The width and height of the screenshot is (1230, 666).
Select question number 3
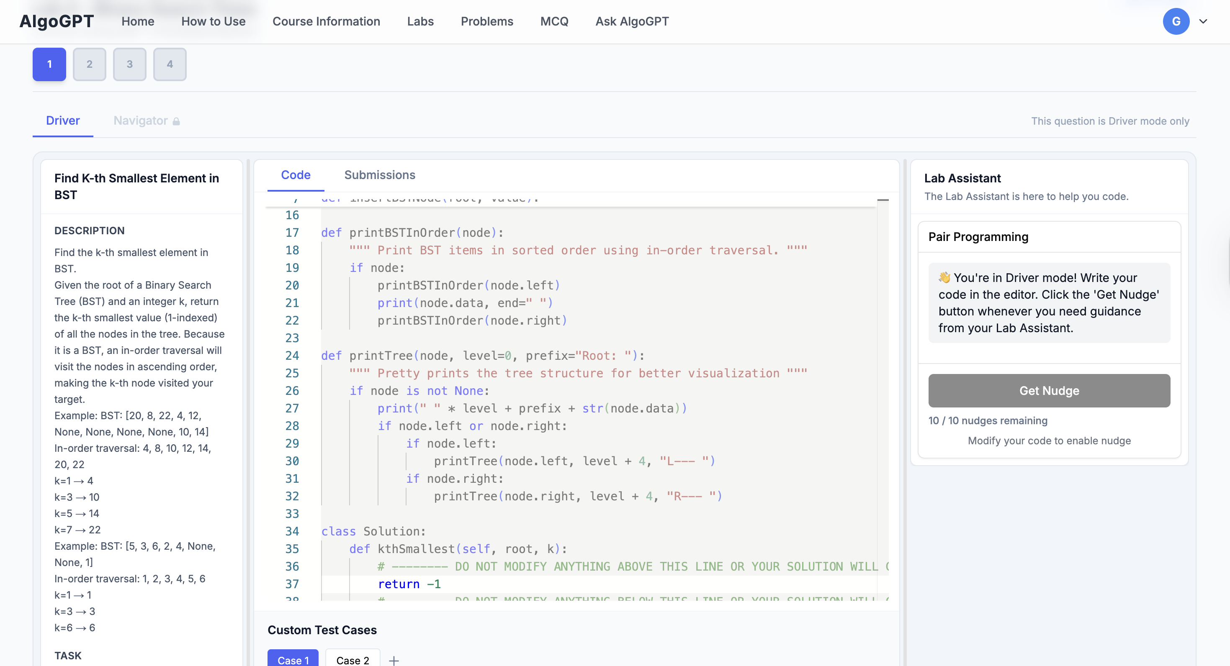coord(129,64)
